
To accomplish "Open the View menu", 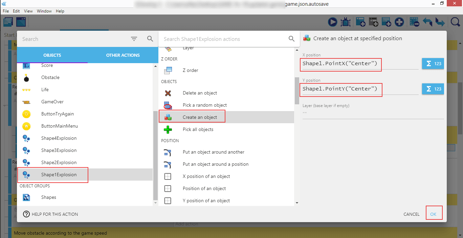I will (x=28, y=11).
